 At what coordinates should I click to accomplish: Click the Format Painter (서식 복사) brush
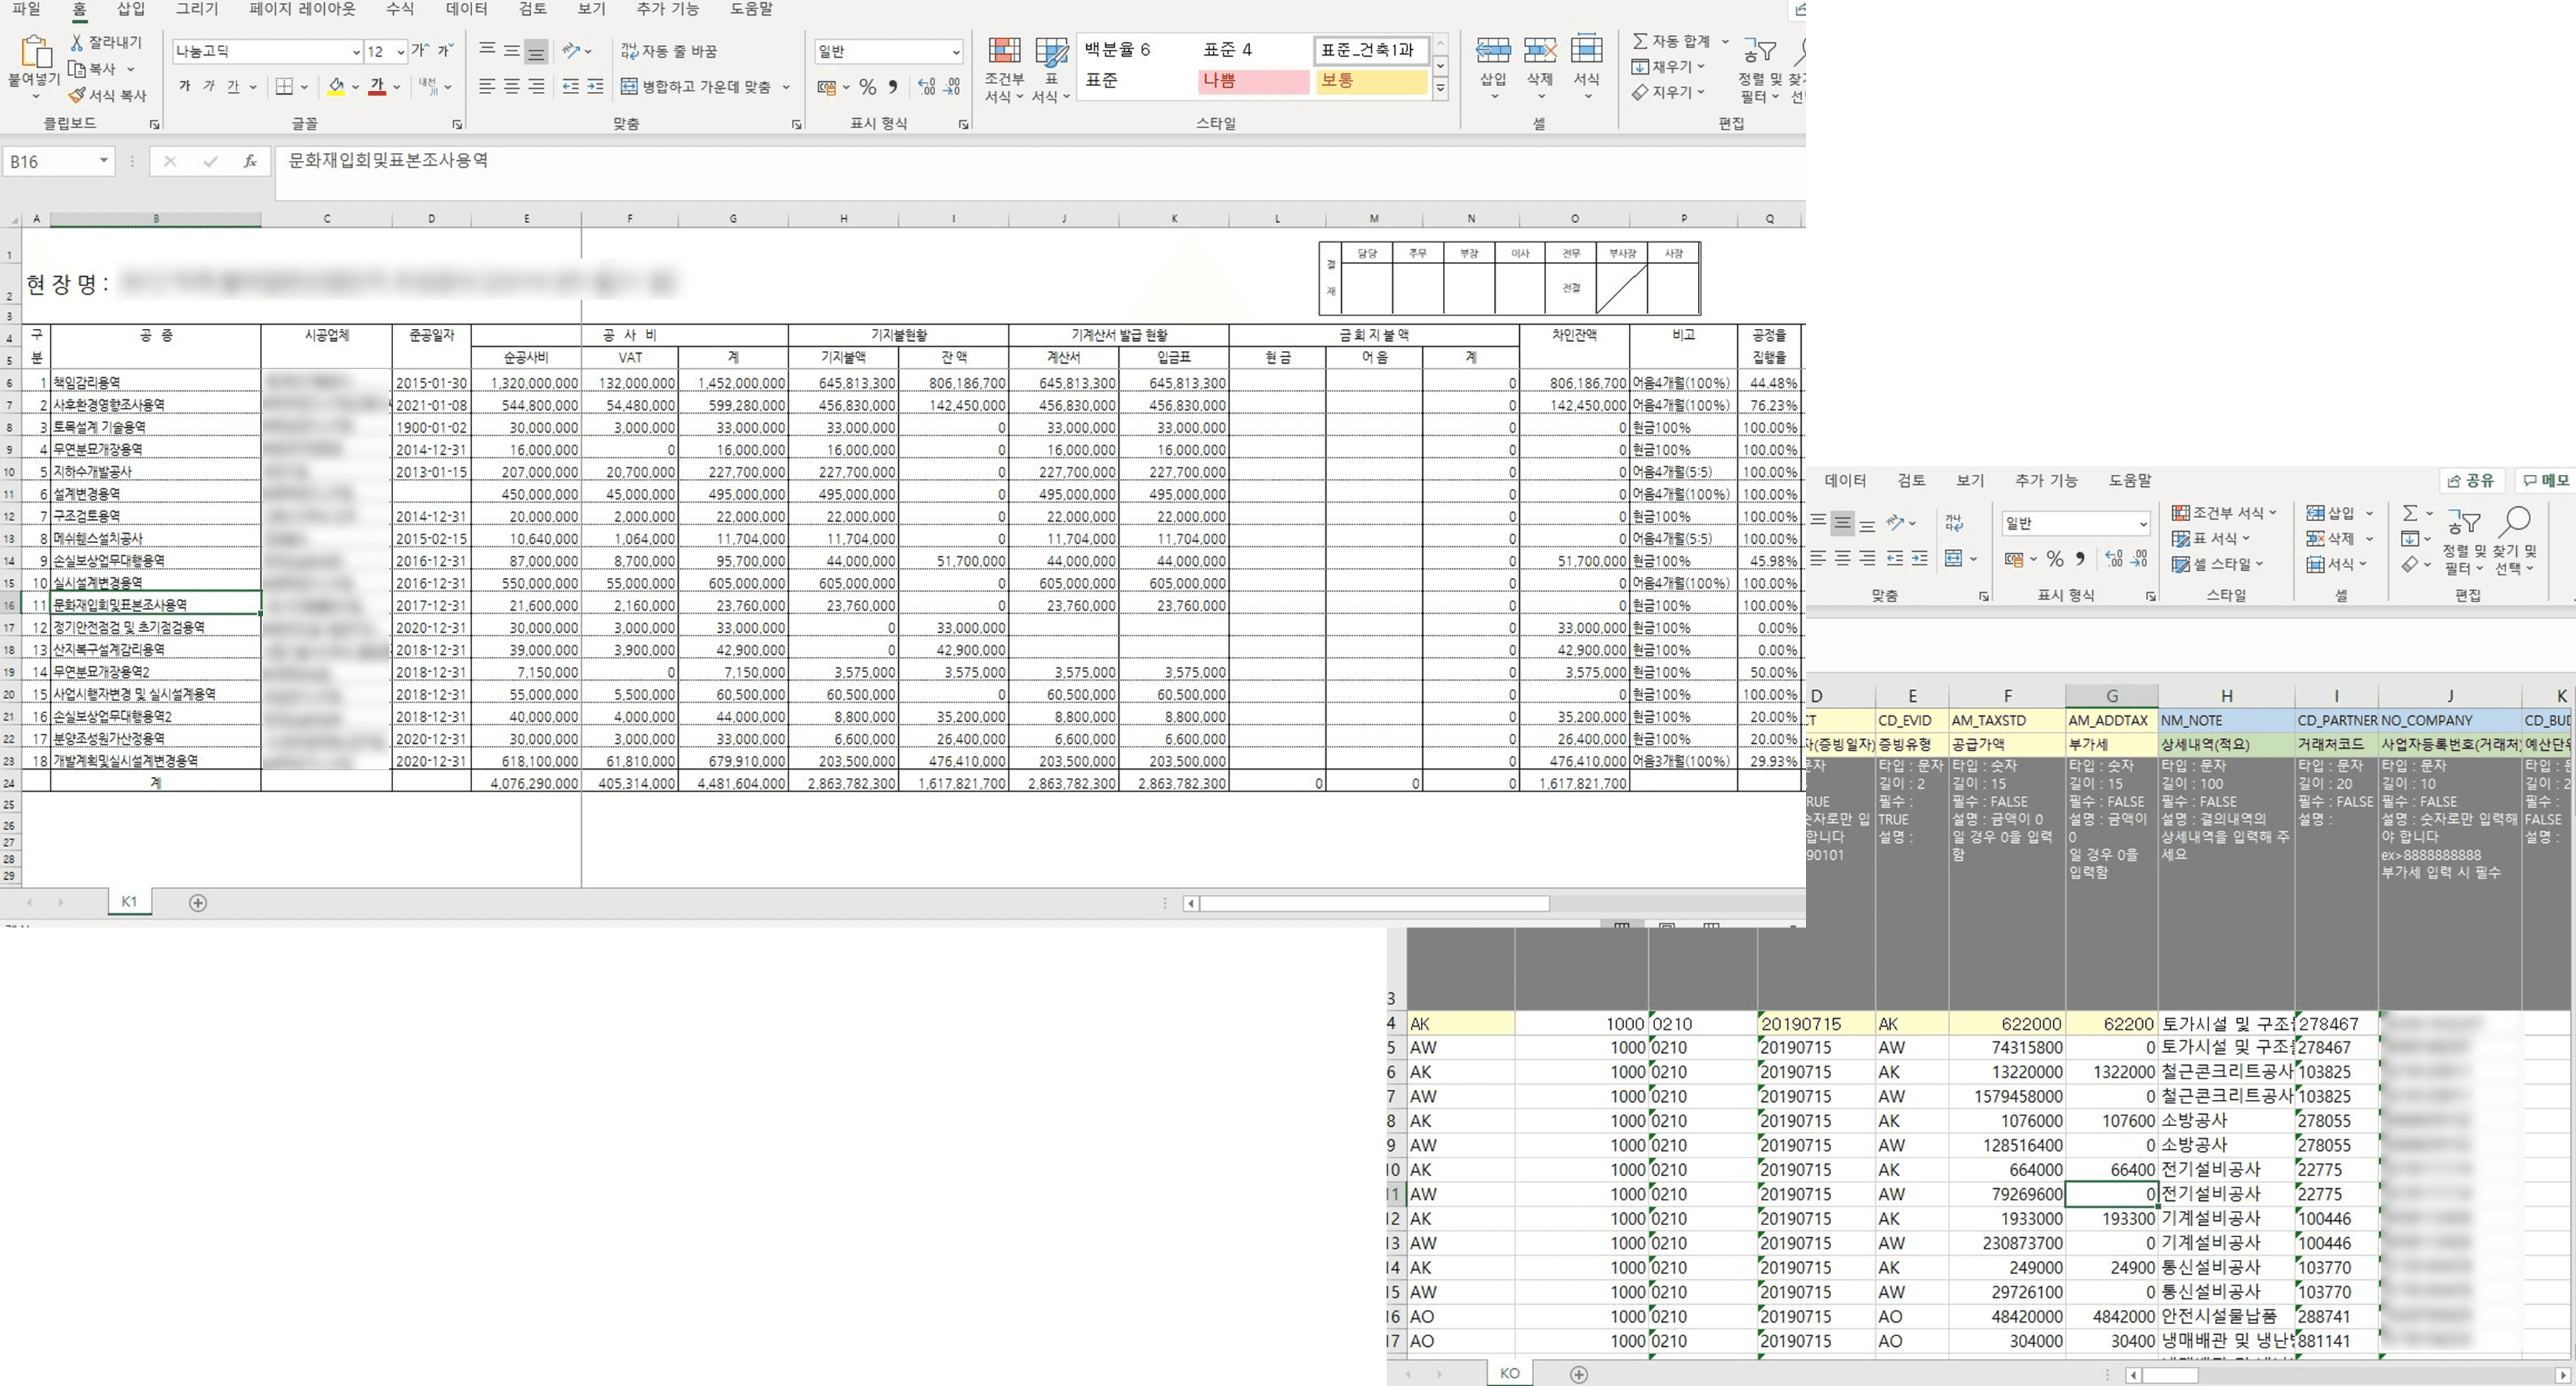click(107, 95)
